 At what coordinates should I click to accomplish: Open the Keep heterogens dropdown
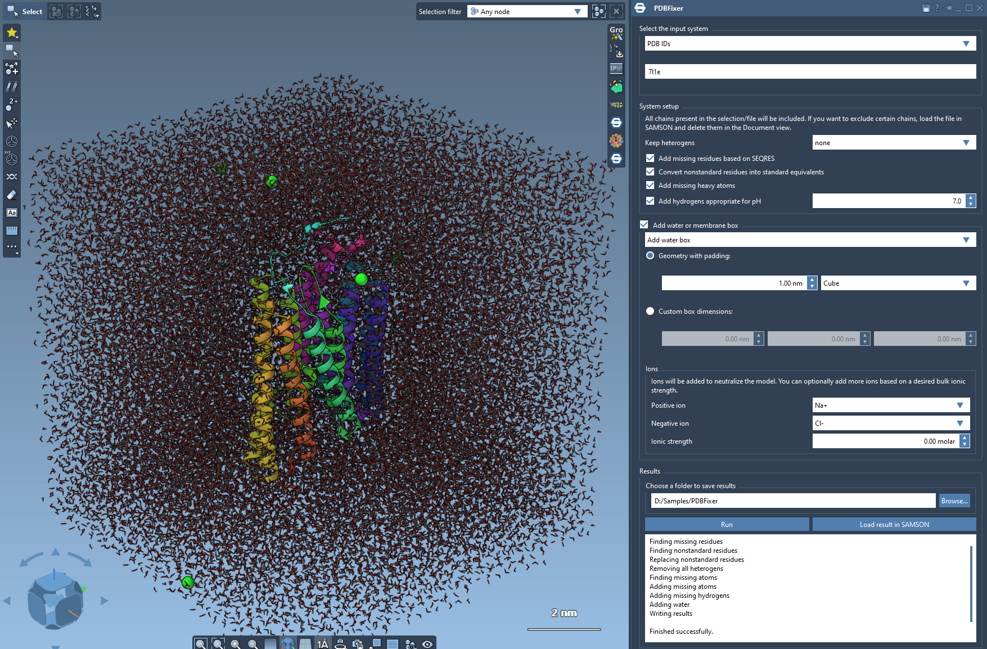pyautogui.click(x=894, y=143)
